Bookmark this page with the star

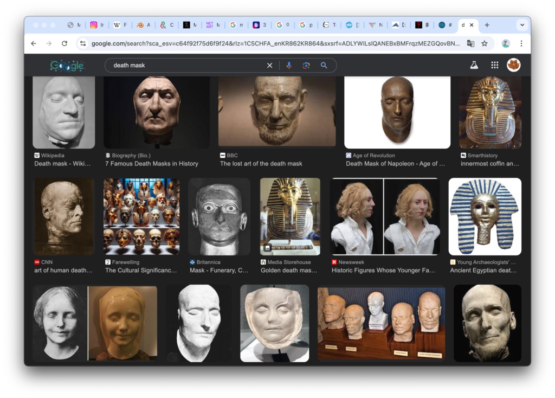pos(485,43)
